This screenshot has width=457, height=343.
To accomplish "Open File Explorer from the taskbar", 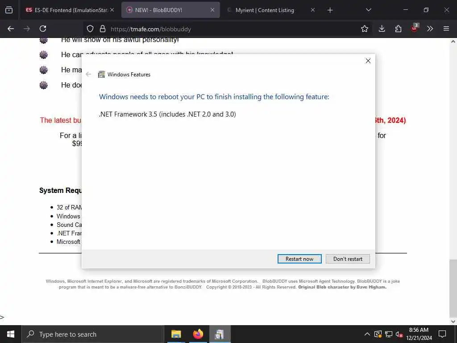I will coord(176,334).
